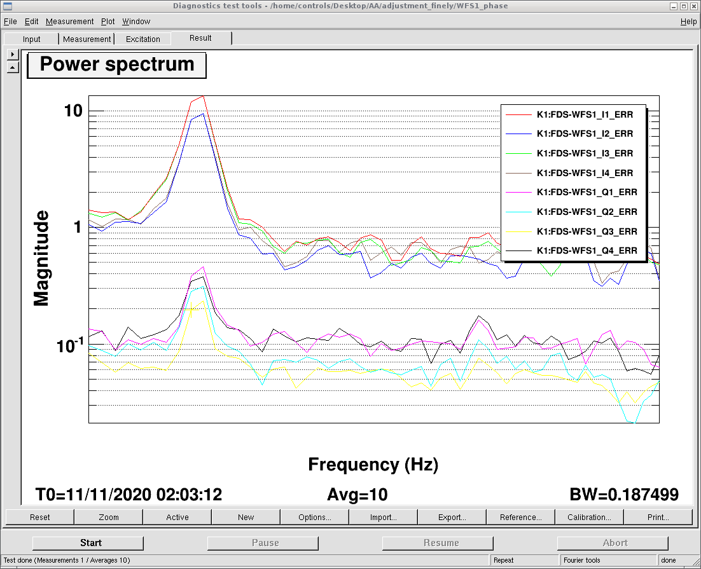Open the Export... dialog
The width and height of the screenshot is (701, 569).
pyautogui.click(x=452, y=517)
